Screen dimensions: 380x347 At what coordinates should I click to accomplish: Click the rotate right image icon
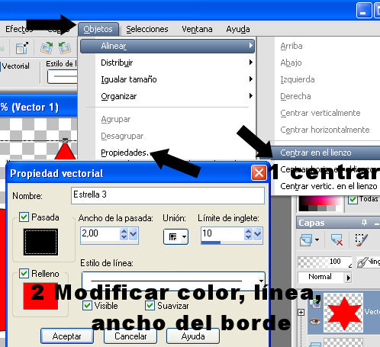47,47
